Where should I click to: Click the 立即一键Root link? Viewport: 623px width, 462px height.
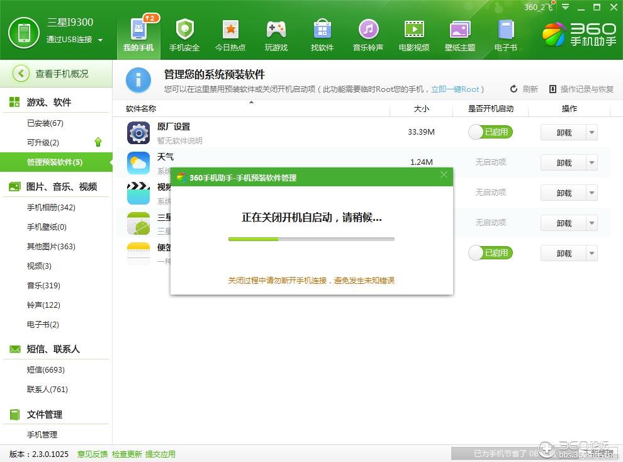click(x=455, y=89)
